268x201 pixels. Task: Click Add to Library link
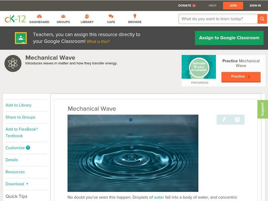[18, 105]
